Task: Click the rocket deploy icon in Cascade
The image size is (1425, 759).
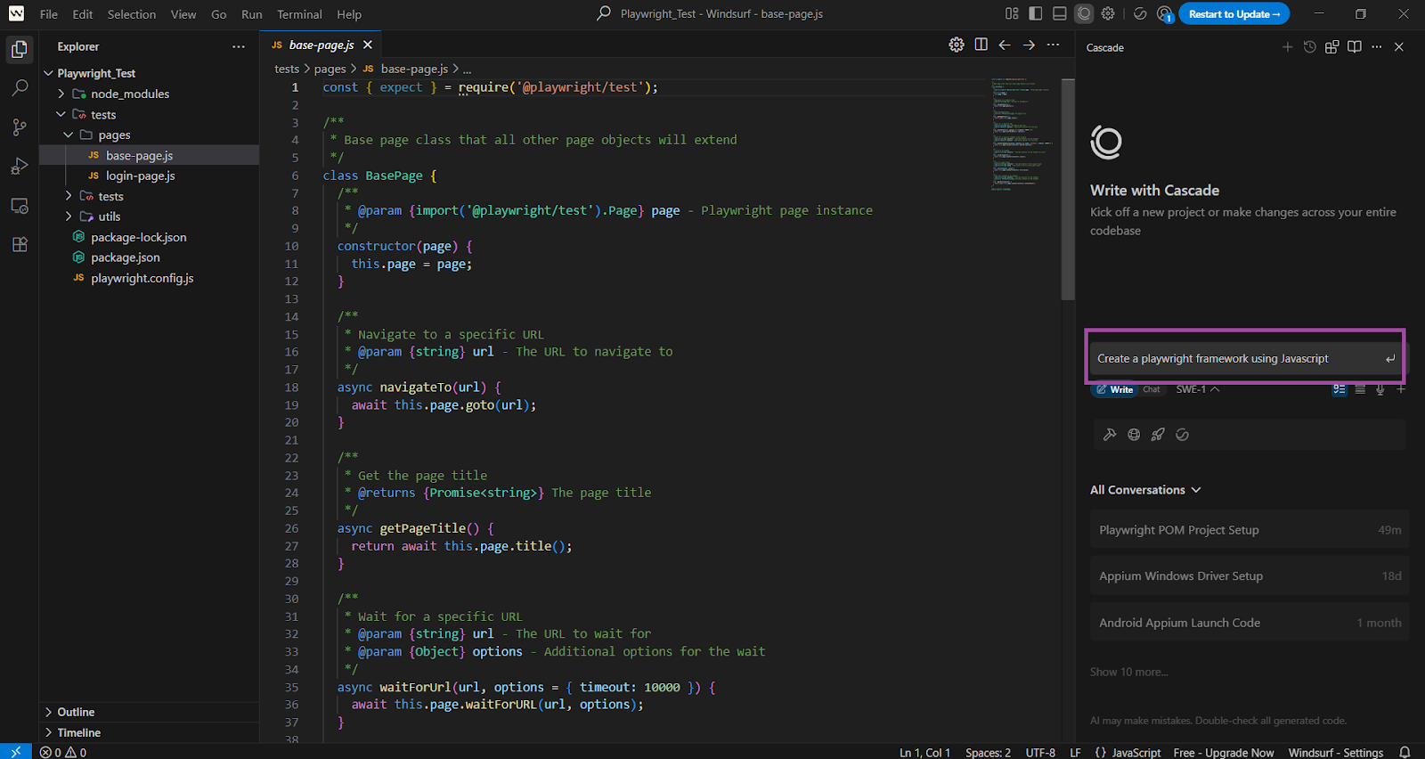Action: pyautogui.click(x=1158, y=435)
